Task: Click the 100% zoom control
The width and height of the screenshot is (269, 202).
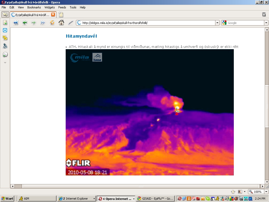Action: 256,192
